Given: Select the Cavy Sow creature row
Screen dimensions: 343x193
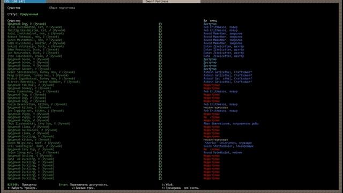Looking at the screenshot, I should 39,124.
